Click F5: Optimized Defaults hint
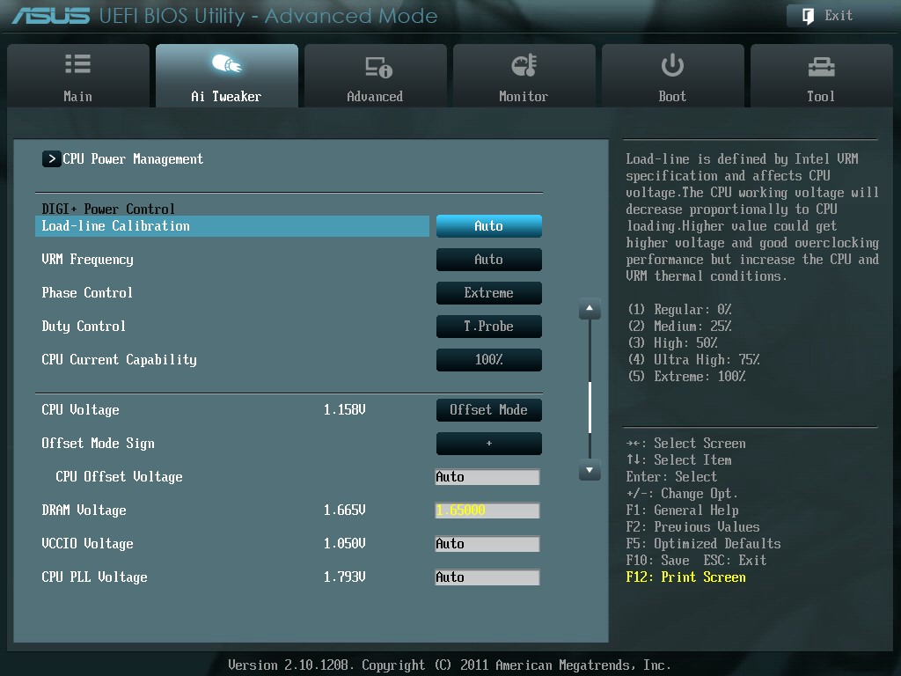 pyautogui.click(x=703, y=544)
